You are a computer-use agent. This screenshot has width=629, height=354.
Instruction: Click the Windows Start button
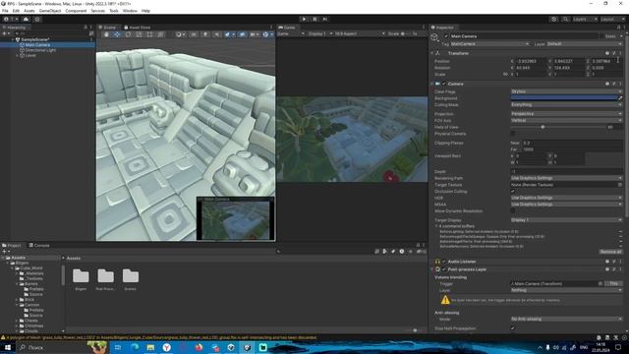[x=8, y=347]
